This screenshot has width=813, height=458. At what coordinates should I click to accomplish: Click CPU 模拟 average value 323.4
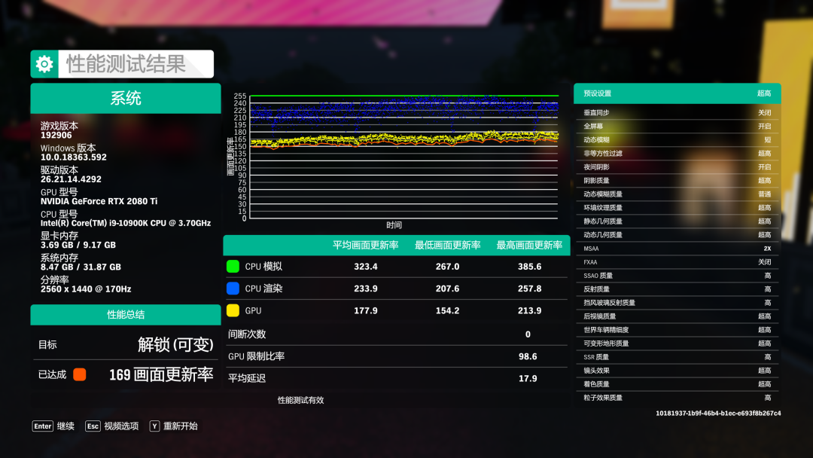coord(366,267)
